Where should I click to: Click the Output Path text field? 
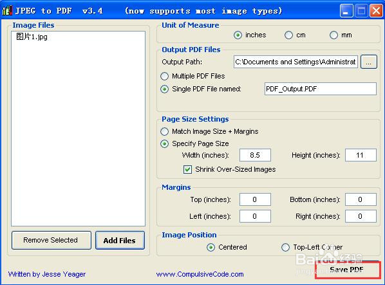(296, 62)
